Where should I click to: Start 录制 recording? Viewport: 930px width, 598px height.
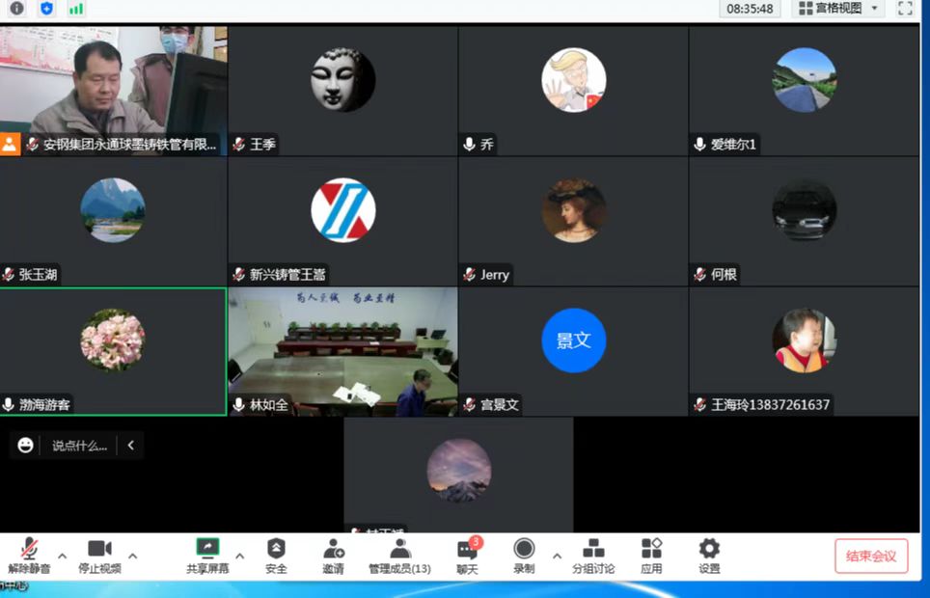point(524,556)
